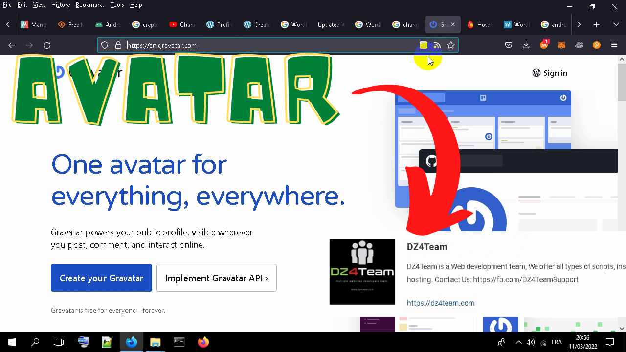Click Implement Gravatar API button
Image resolution: width=626 pixels, height=352 pixels.
pyautogui.click(x=217, y=278)
